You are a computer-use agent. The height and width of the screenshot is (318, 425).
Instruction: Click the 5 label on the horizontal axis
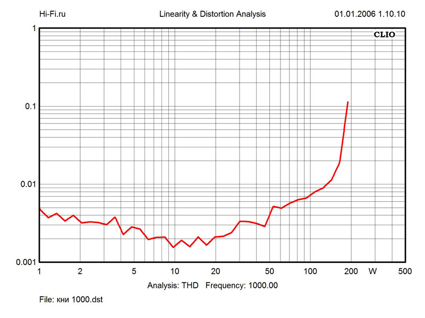(x=133, y=271)
